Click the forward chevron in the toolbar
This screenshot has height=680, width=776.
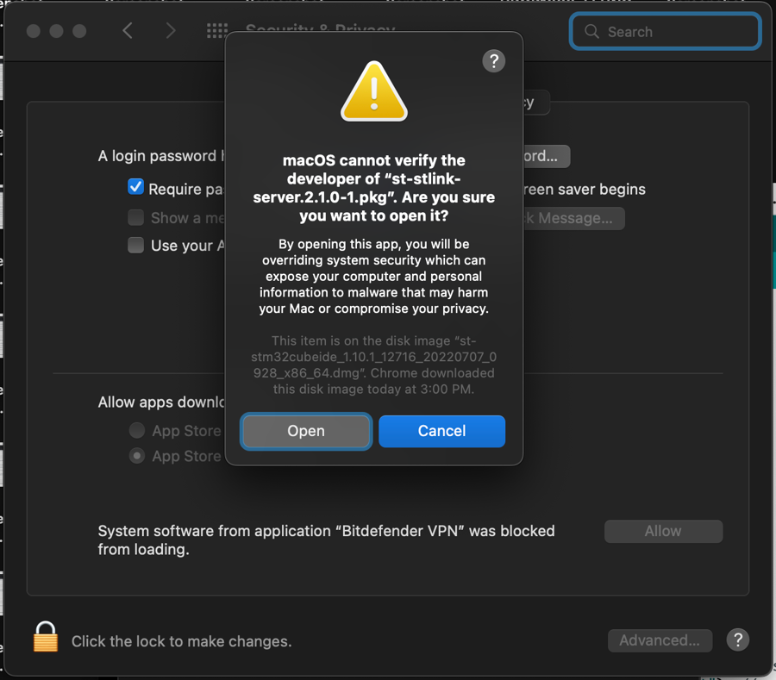tap(170, 31)
